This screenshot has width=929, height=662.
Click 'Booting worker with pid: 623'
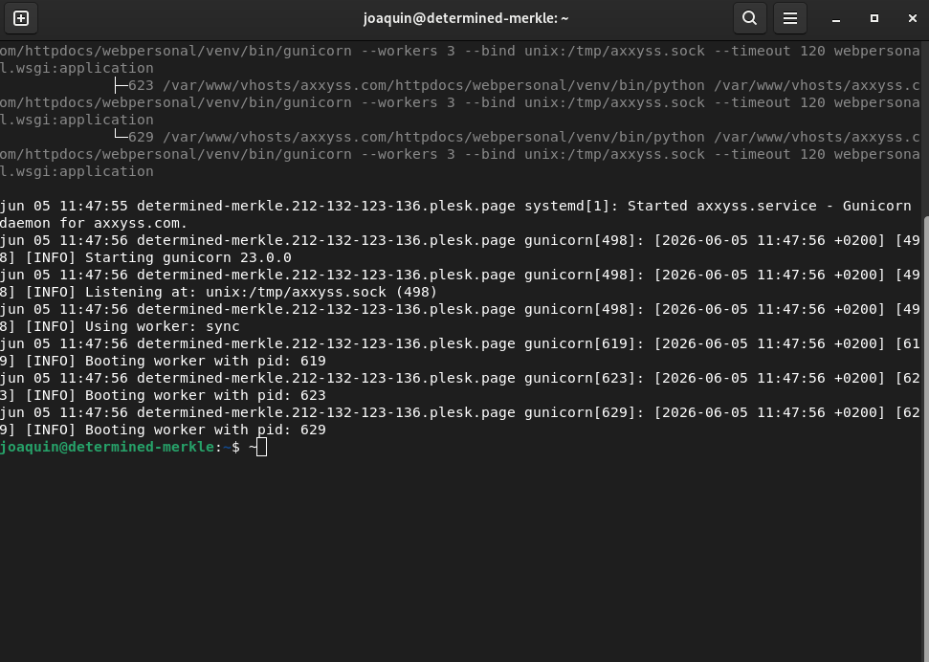205,395
